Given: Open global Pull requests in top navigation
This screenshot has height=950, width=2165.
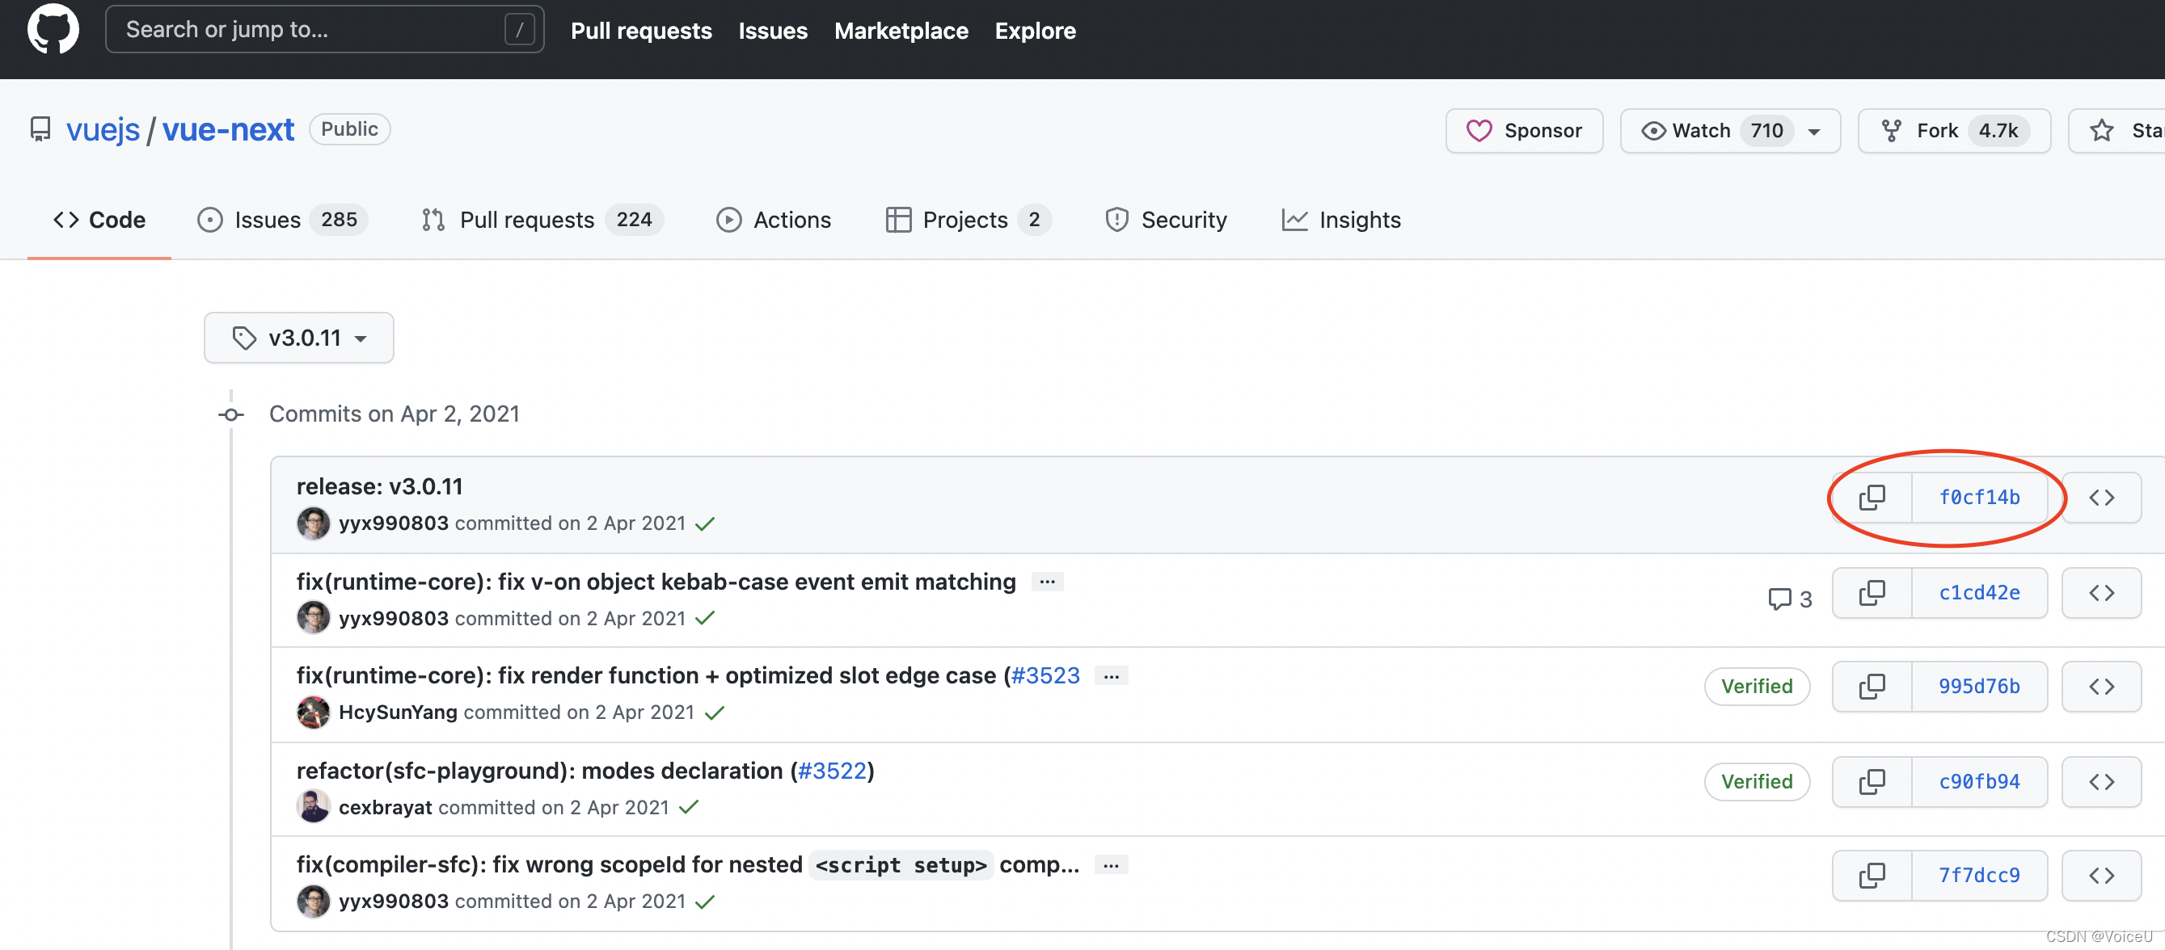Looking at the screenshot, I should (641, 31).
